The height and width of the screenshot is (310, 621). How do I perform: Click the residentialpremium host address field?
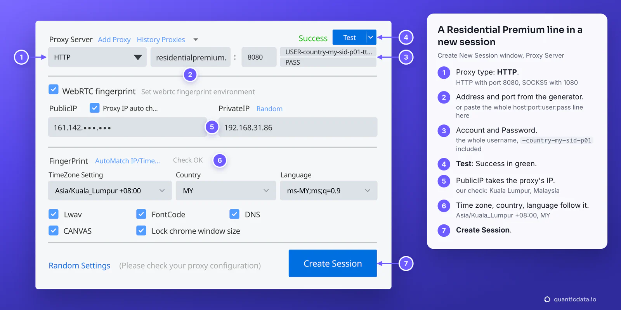[x=191, y=57]
